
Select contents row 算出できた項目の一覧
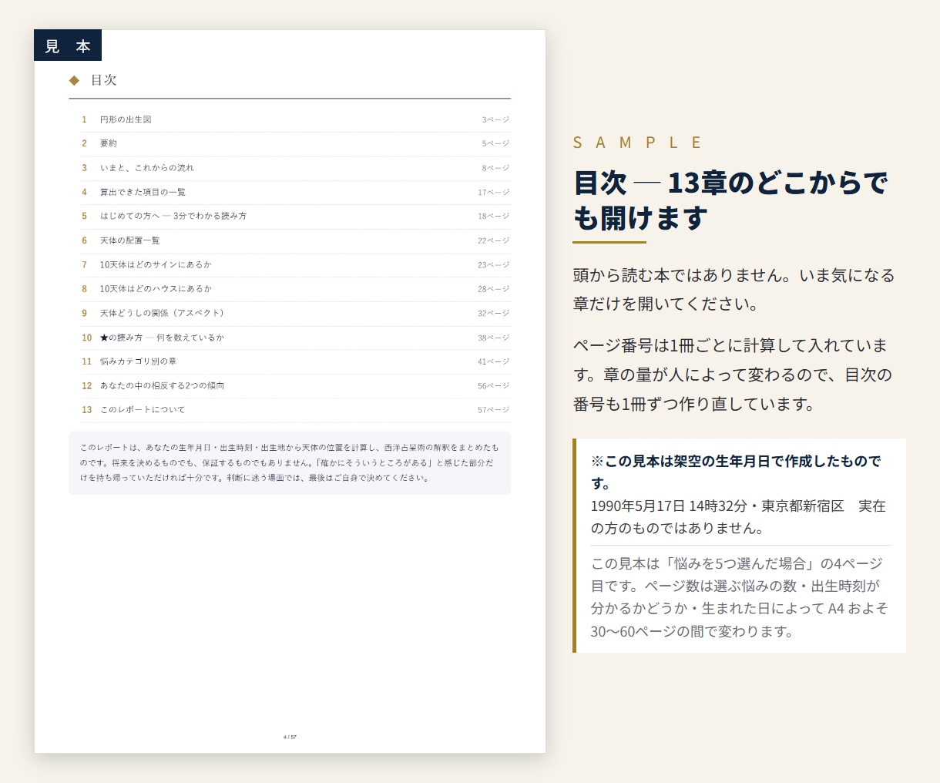[296, 192]
